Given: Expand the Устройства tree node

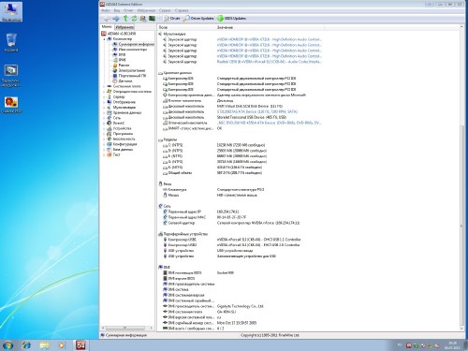Looking at the screenshot, I should 104,128.
